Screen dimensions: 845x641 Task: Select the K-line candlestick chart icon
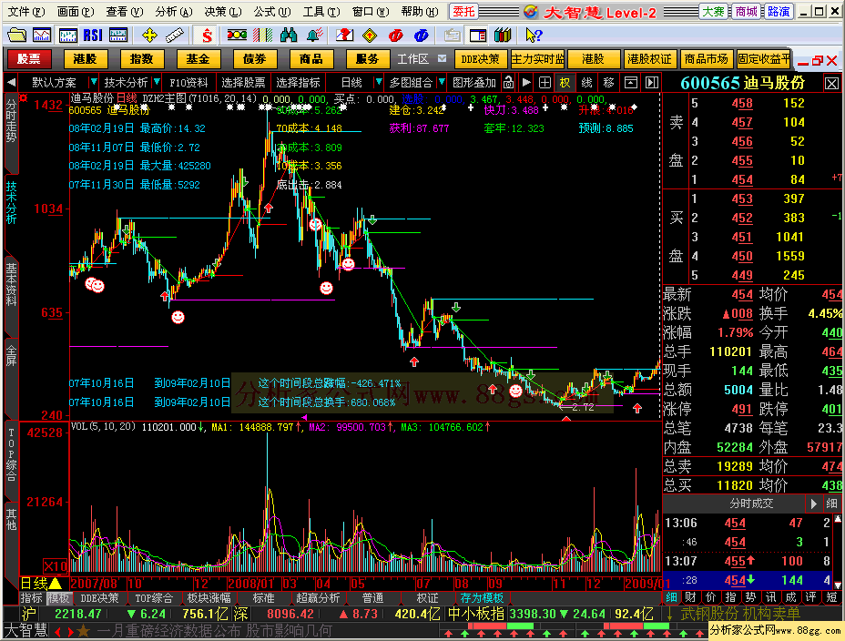pyautogui.click(x=68, y=36)
